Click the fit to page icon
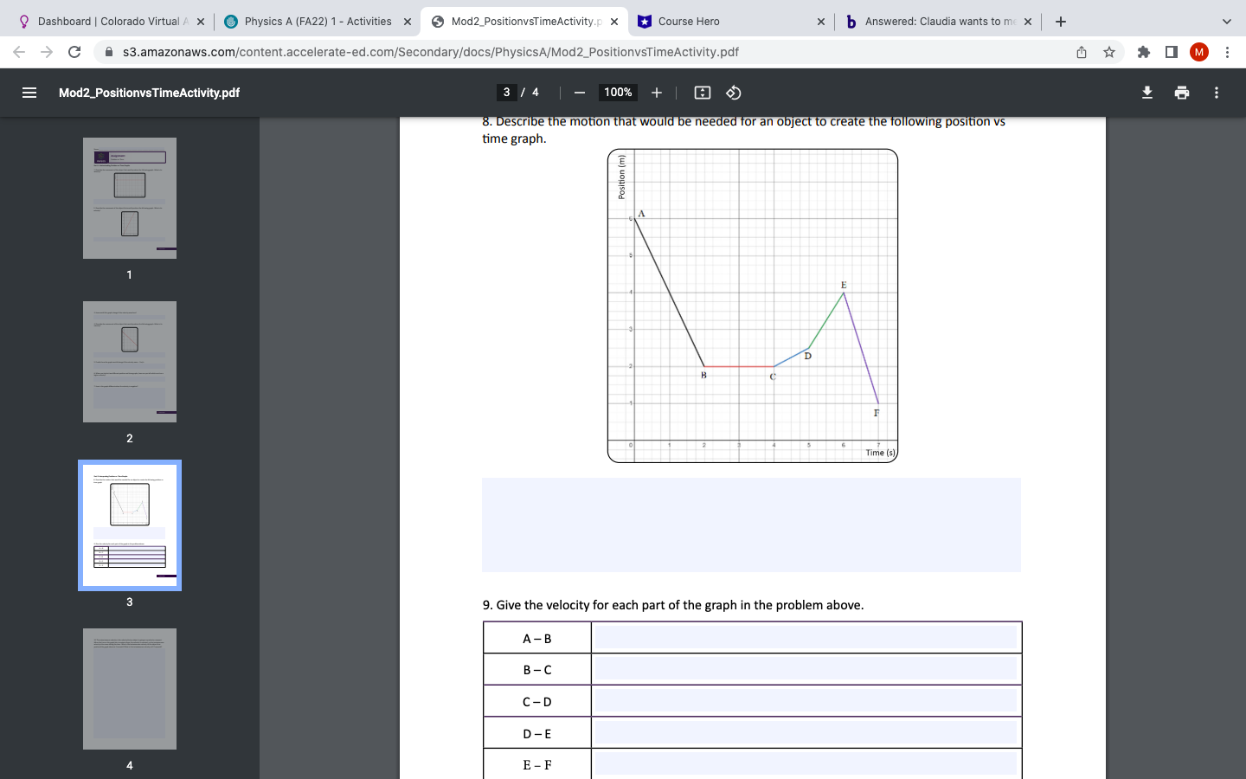1246x779 pixels. (x=702, y=93)
